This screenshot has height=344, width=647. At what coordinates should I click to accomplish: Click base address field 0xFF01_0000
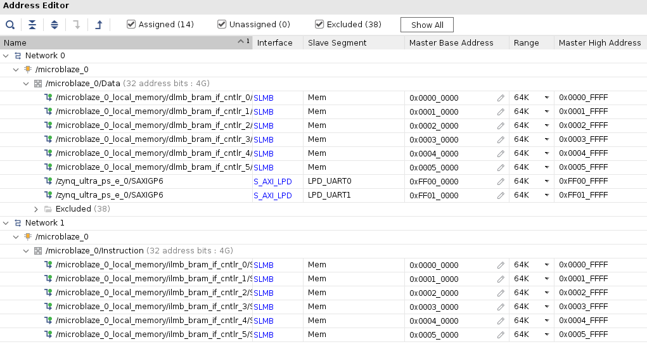[x=433, y=196]
